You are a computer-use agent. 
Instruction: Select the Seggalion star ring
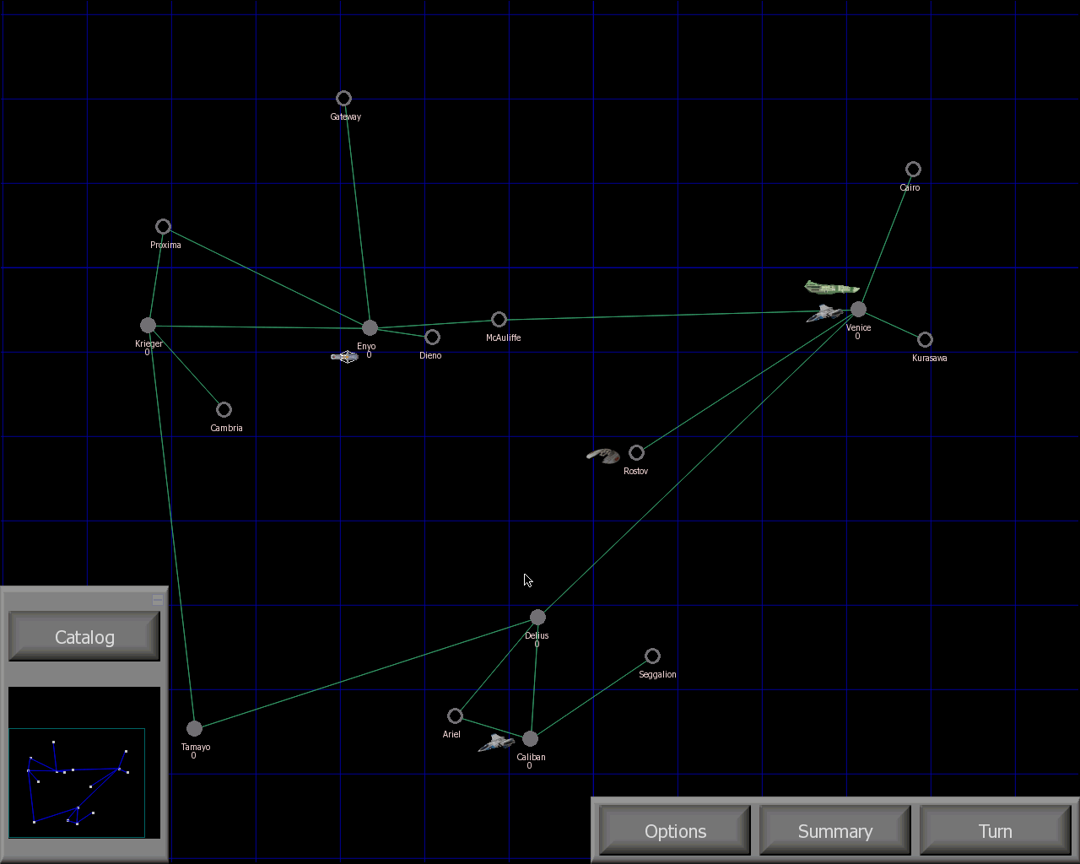point(652,656)
